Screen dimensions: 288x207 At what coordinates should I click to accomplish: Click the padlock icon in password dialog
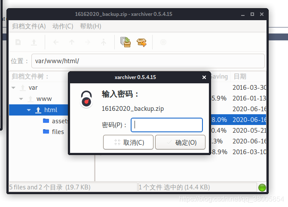coord(86,99)
